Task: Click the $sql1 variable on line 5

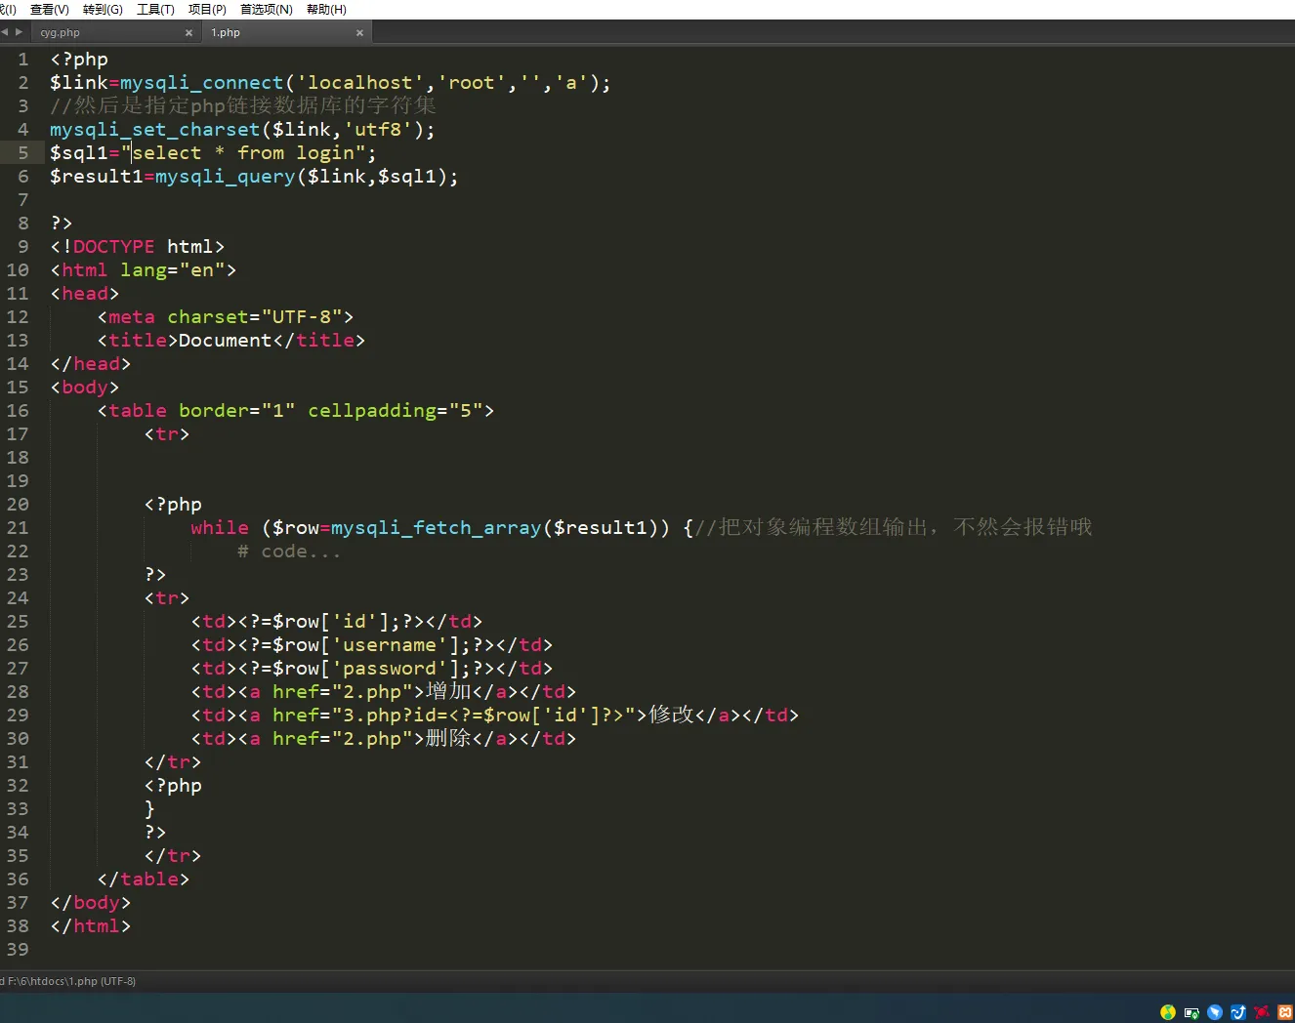Action: (x=79, y=153)
